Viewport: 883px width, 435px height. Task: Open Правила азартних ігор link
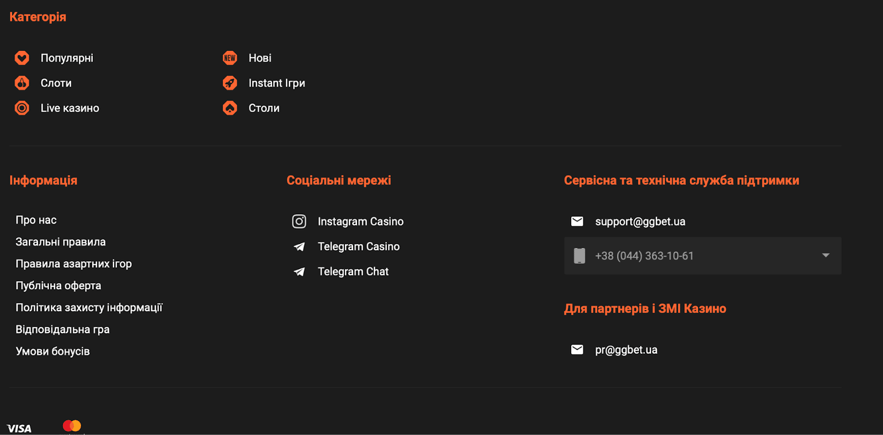click(74, 264)
